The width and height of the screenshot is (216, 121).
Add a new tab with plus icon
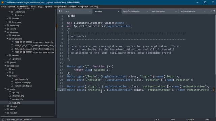pos(211,11)
